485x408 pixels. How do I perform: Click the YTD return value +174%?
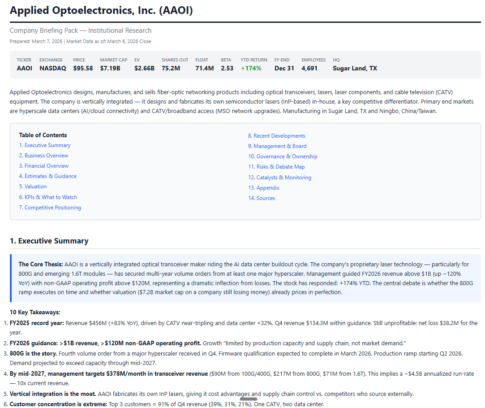coord(251,69)
